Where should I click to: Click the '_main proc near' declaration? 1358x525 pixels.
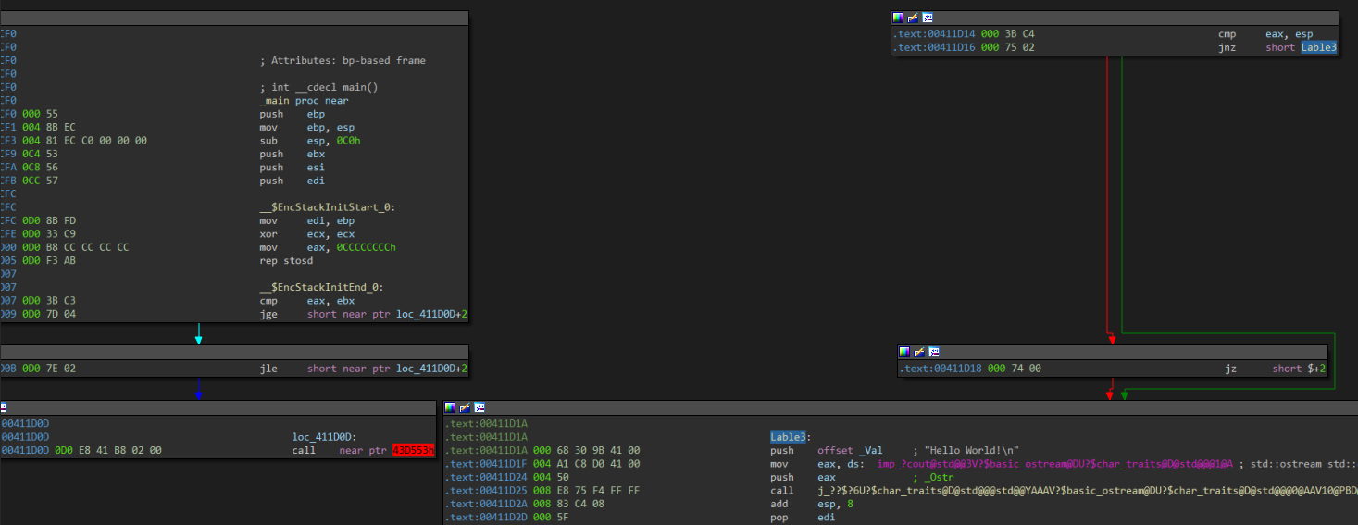pos(304,100)
